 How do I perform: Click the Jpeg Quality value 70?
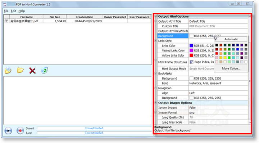click(191, 117)
